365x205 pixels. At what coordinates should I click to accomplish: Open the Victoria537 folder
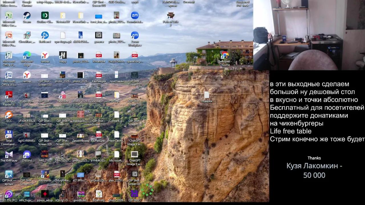pyautogui.click(x=63, y=17)
